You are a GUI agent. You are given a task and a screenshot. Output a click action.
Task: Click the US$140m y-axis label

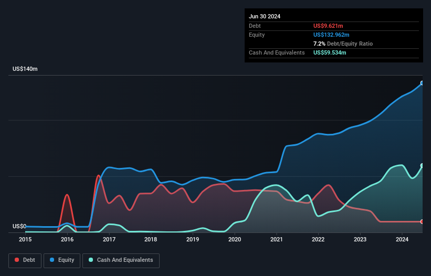point(25,69)
